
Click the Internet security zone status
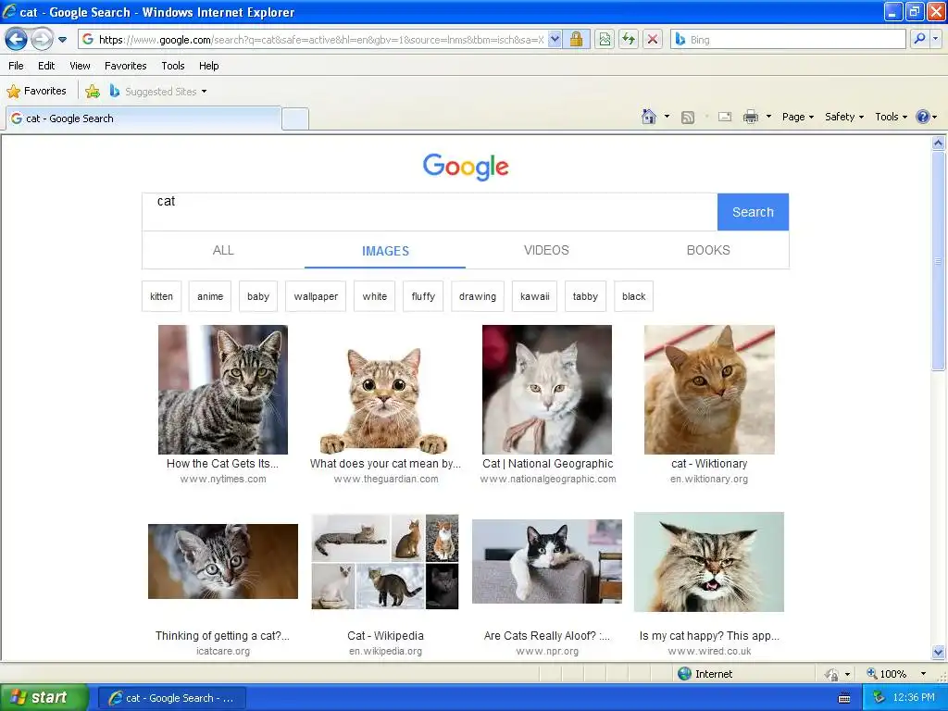click(705, 674)
